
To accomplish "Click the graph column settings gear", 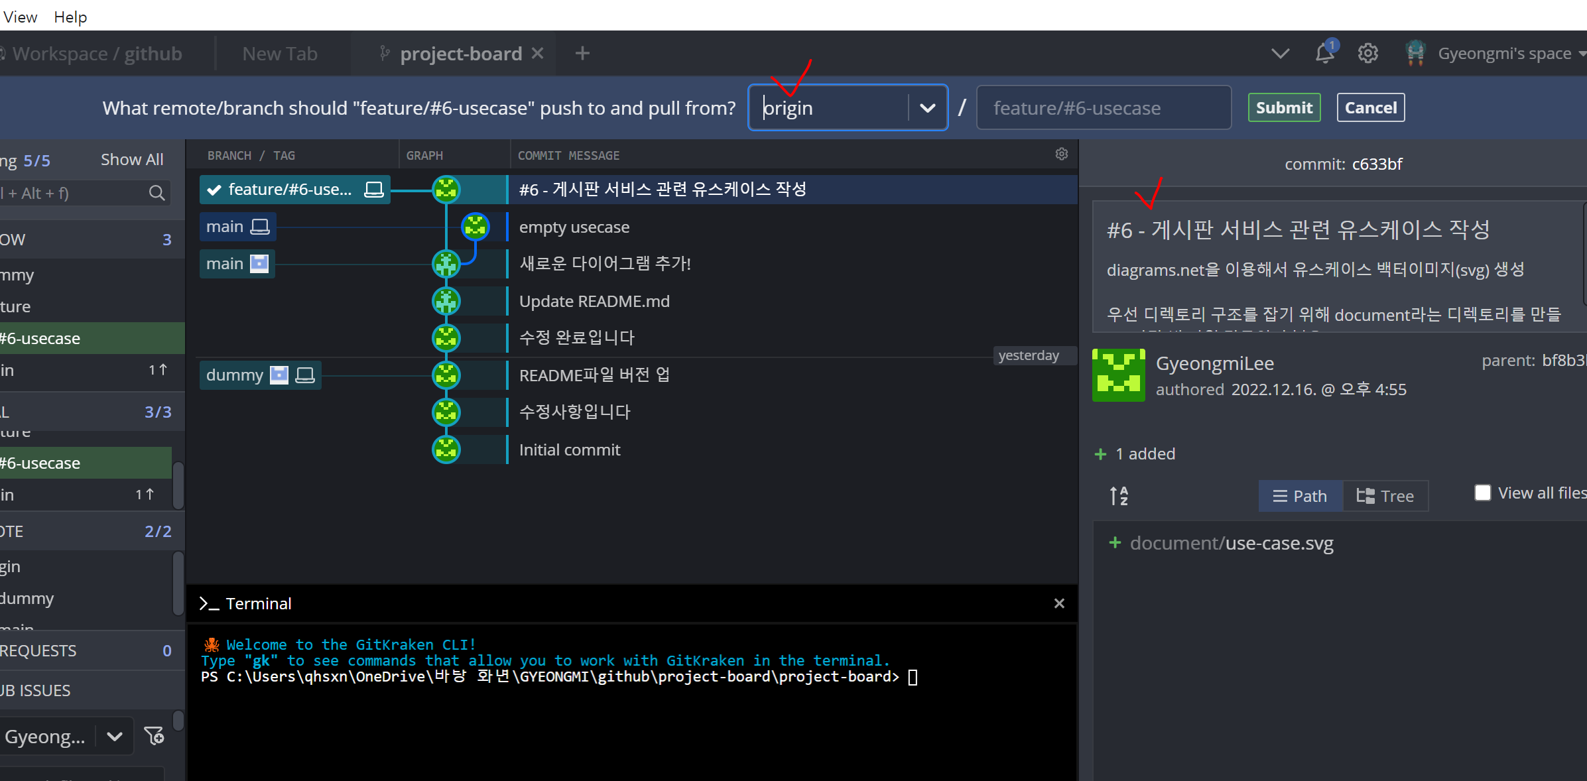I will click(1061, 154).
